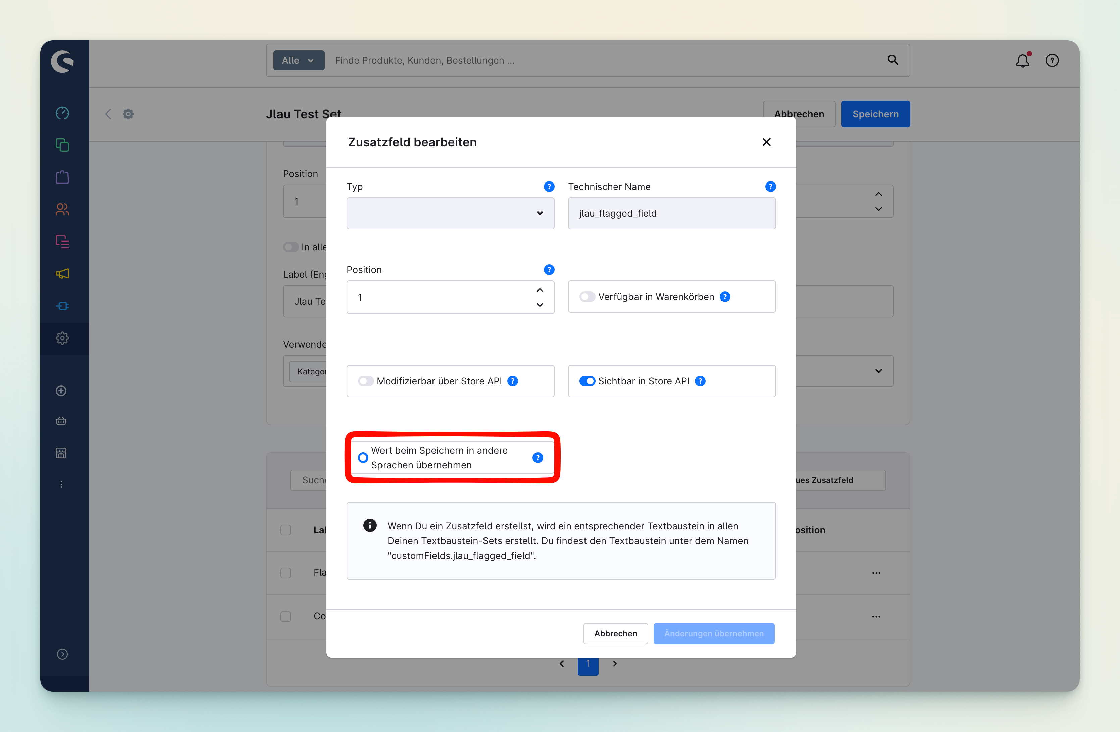
Task: Open the Content icon in the sidebar
Action: click(62, 242)
